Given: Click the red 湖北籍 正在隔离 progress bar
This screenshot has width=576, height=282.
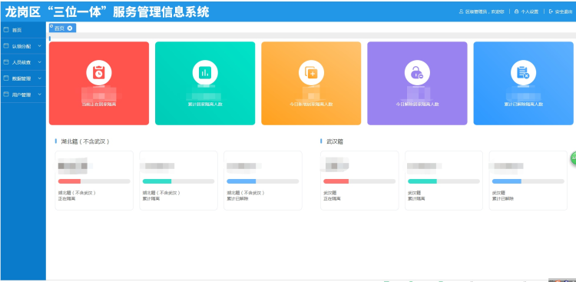Looking at the screenshot, I should pyautogui.click(x=94, y=181).
